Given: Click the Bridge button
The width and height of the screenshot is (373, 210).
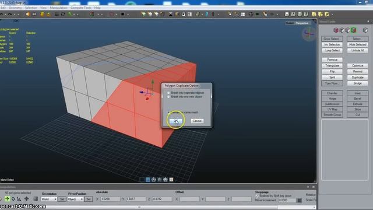Looking at the screenshot, I should pos(357,83).
